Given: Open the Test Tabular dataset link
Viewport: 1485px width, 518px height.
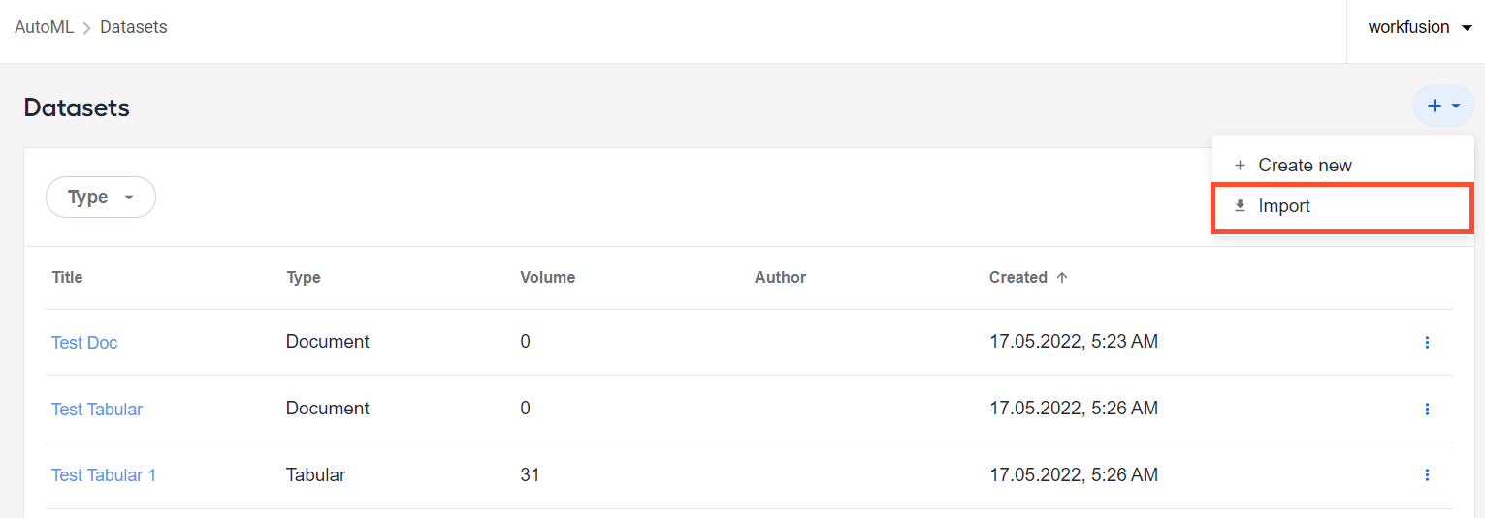Looking at the screenshot, I should click(97, 410).
